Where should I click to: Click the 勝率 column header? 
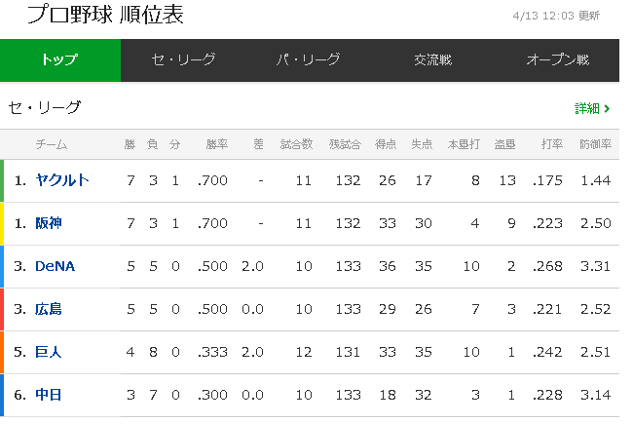coord(217,144)
